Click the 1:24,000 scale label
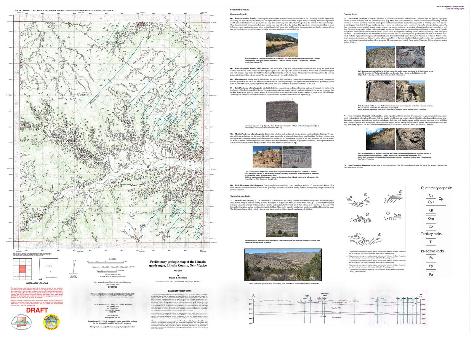Screen dimensions: 474x339 tap(113, 259)
